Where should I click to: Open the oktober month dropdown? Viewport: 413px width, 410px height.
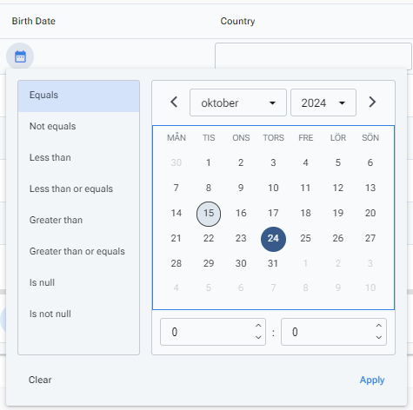pyautogui.click(x=238, y=102)
